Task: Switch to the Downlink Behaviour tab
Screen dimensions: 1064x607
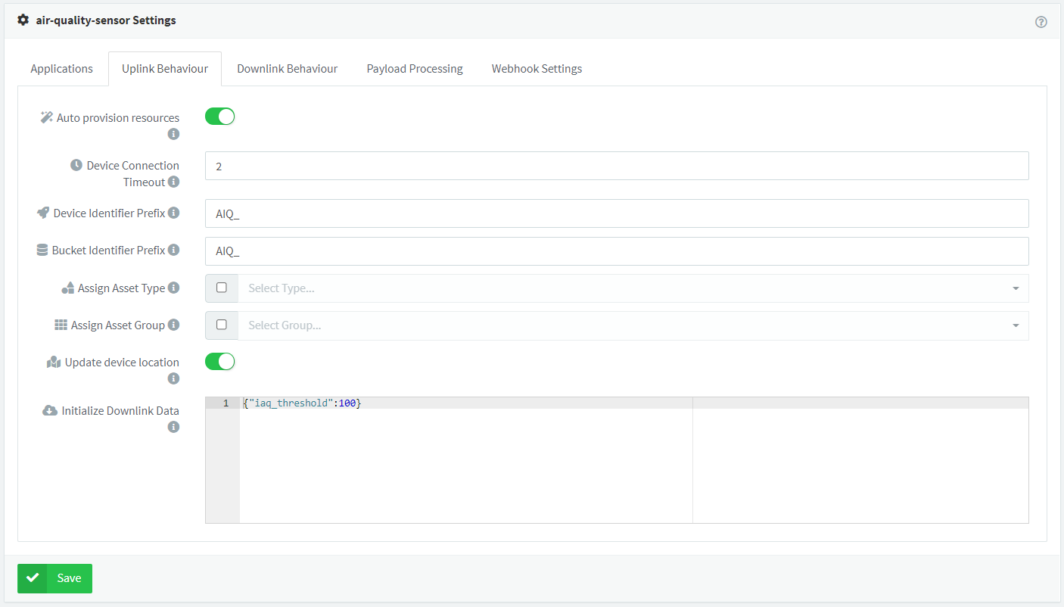Action: [287, 68]
